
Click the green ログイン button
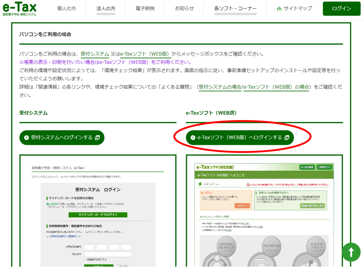342,8
